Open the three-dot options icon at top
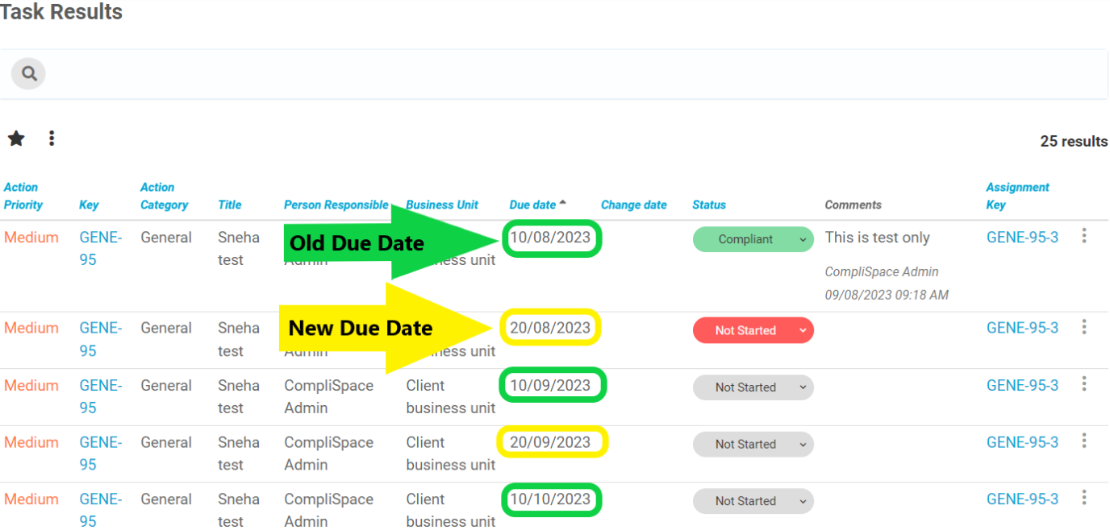The width and height of the screenshot is (1110, 530). (x=51, y=138)
